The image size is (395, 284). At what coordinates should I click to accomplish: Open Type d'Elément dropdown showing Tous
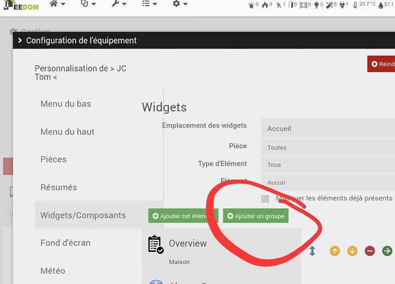[x=328, y=165]
